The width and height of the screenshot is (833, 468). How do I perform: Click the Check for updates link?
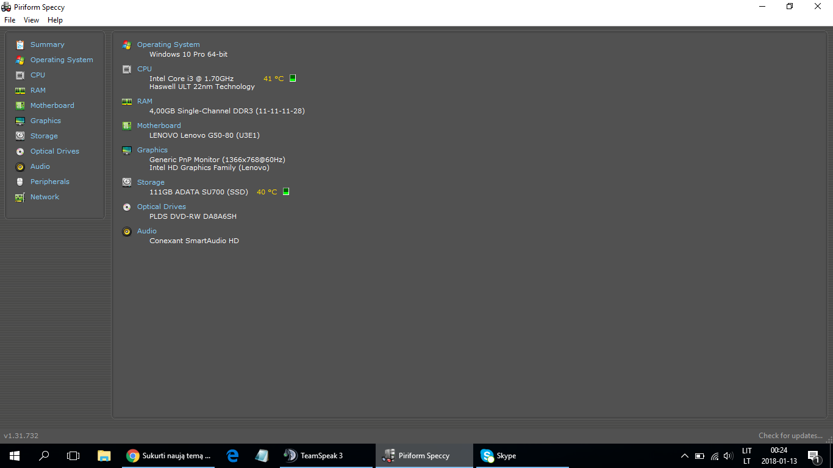coord(790,436)
